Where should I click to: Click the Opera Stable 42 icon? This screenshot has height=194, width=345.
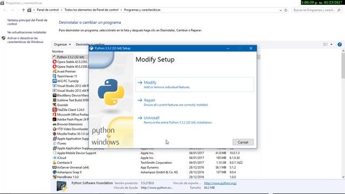point(54,62)
